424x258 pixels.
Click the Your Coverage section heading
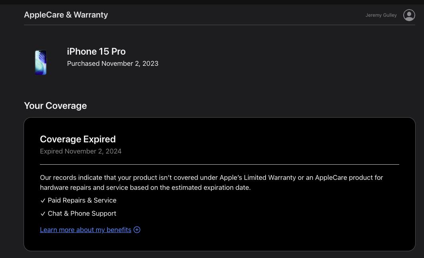(x=55, y=106)
